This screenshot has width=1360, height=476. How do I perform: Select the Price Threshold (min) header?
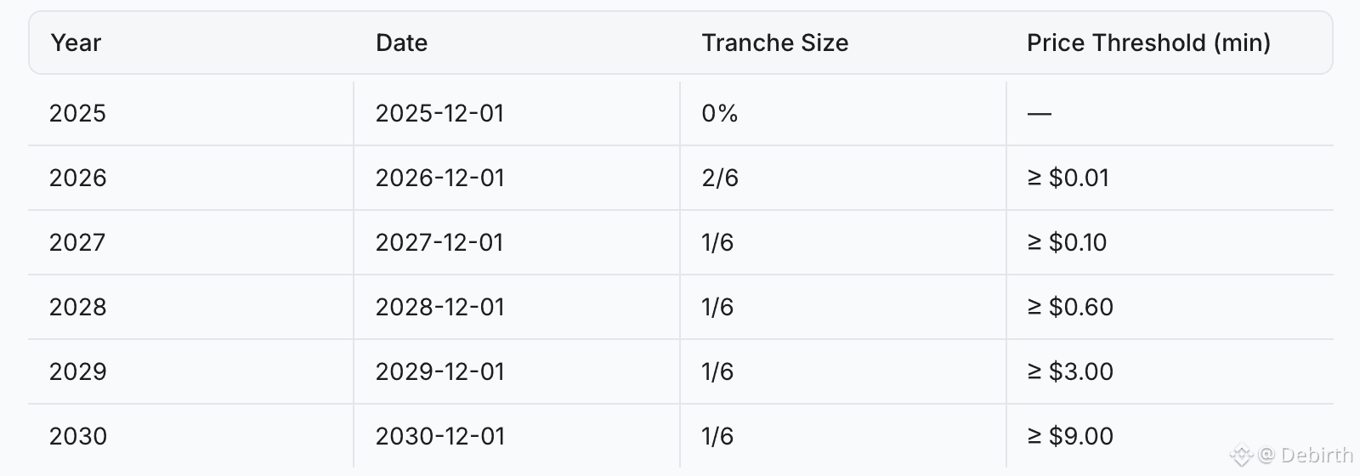point(1148,42)
